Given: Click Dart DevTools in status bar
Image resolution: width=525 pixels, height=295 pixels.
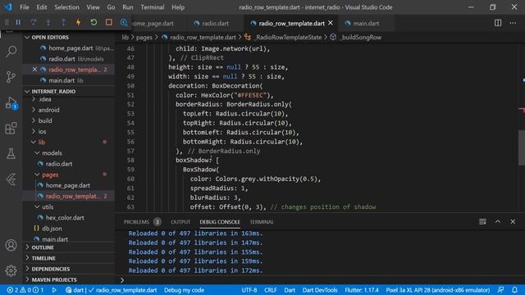Looking at the screenshot, I should pos(320,290).
